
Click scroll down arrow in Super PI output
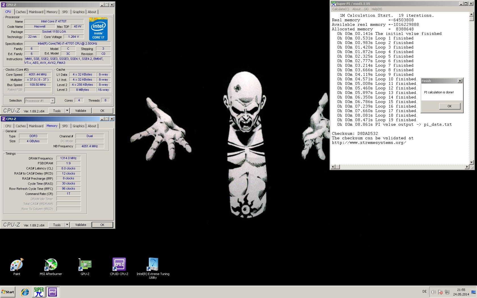(x=472, y=162)
